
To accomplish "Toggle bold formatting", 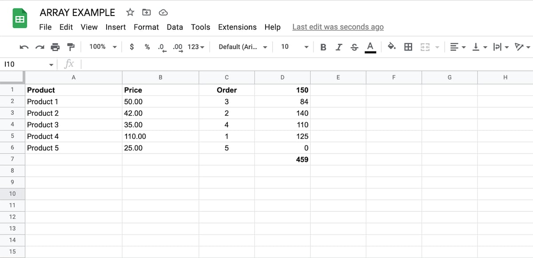I will click(323, 47).
